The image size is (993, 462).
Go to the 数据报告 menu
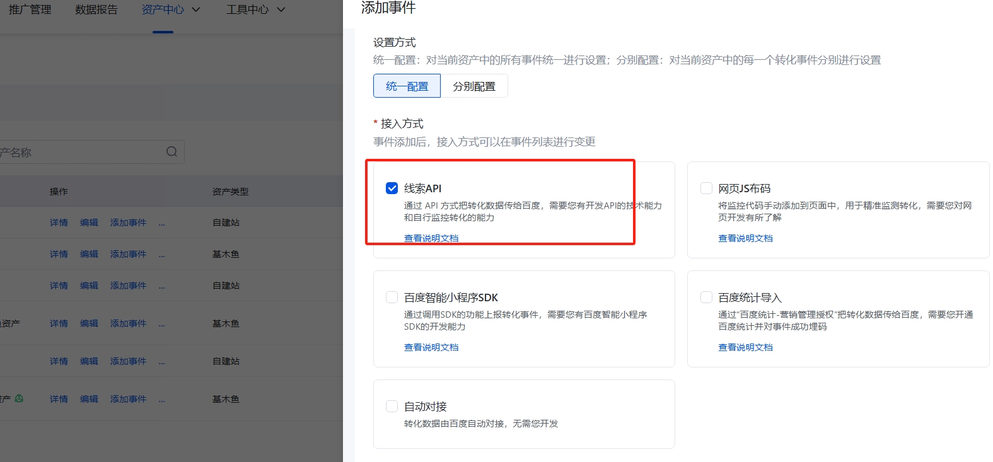96,10
